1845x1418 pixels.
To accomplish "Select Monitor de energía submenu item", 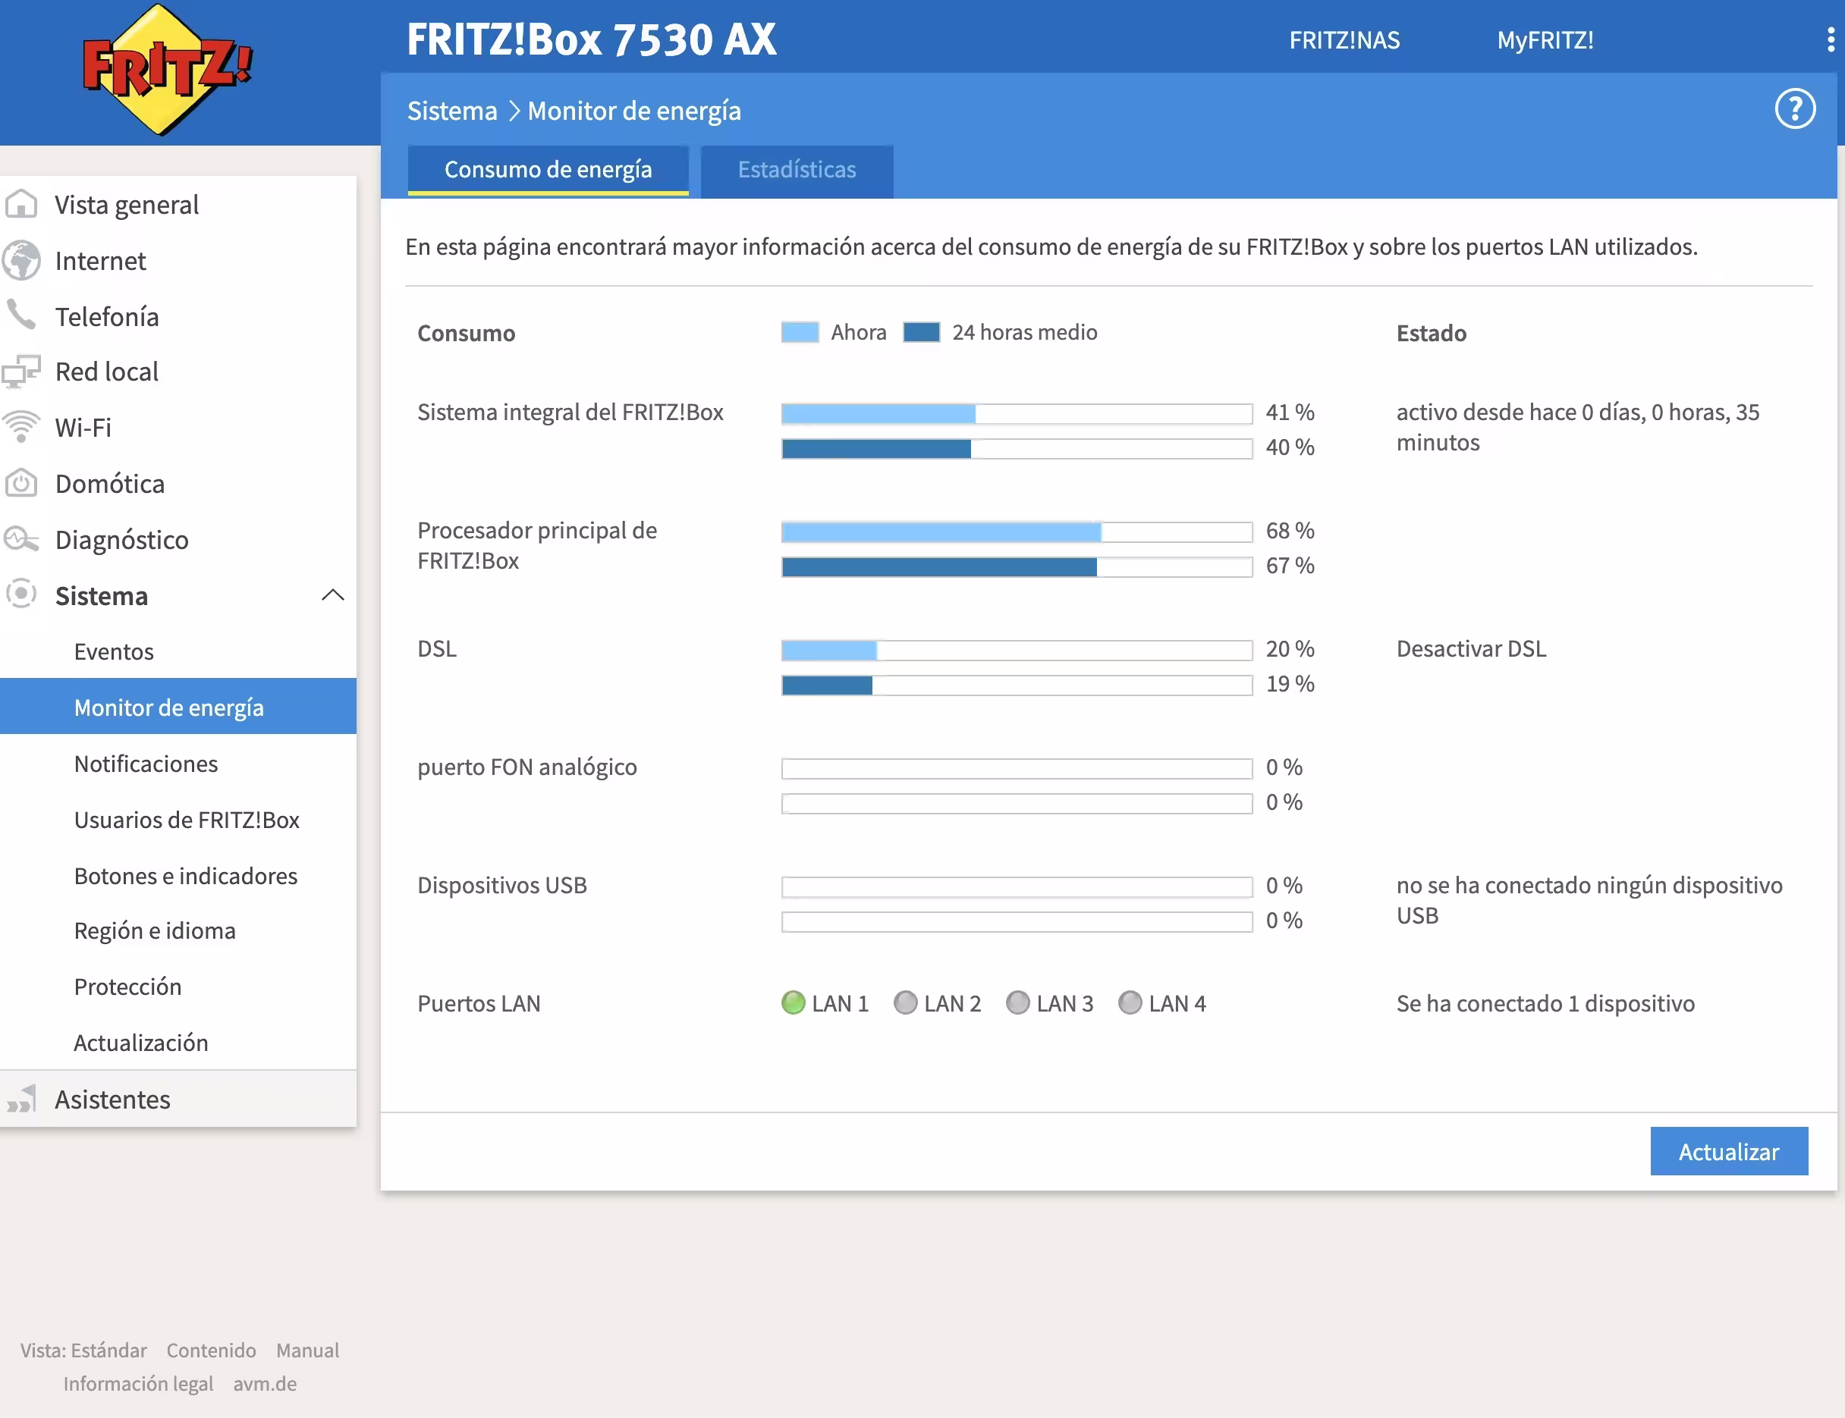I will 178,707.
